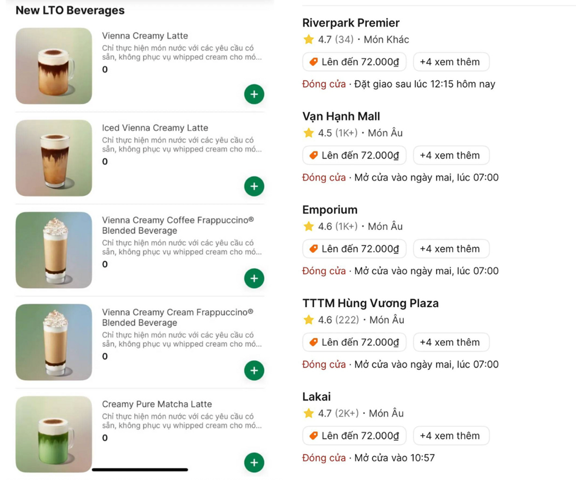This screenshot has height=480, width=576.
Task: Open the Vienna Creamy Latte product thumbnail
Action: click(x=53, y=65)
